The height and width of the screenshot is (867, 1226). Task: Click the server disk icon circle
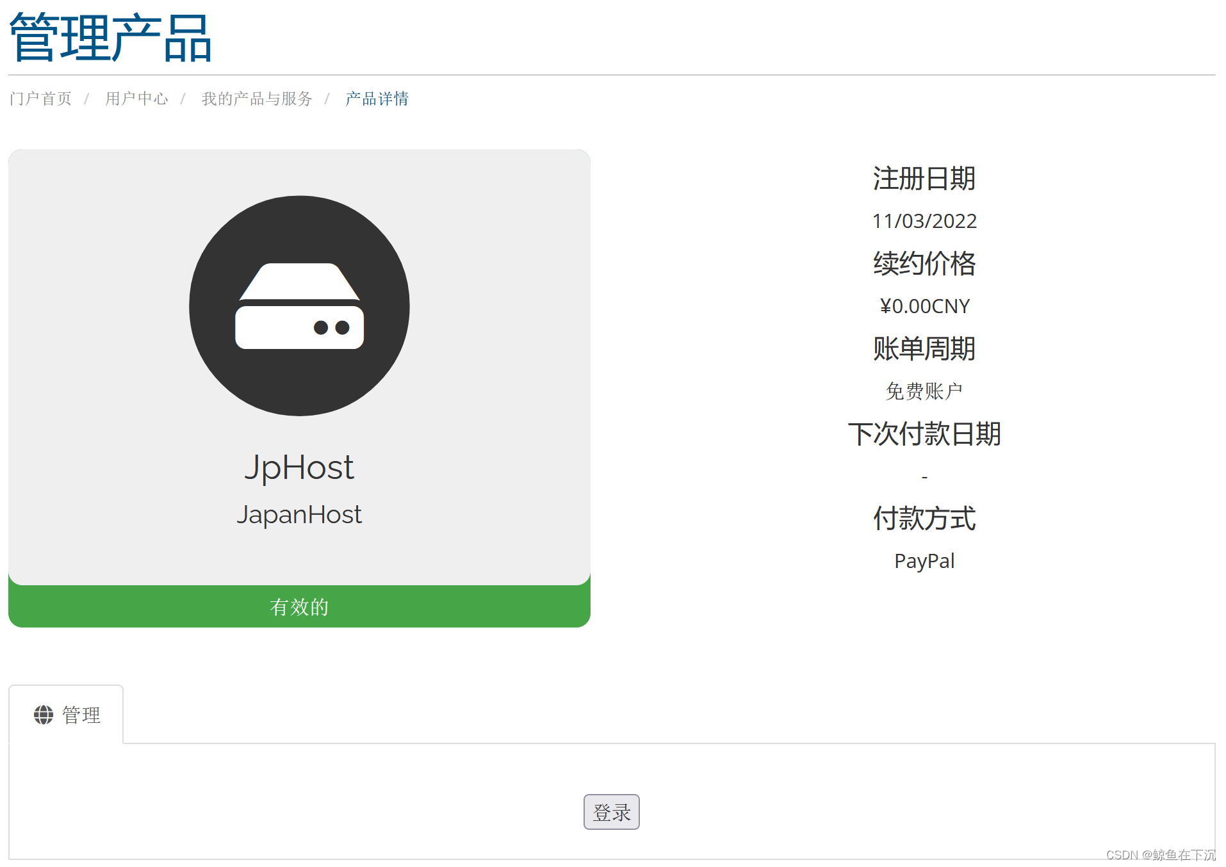pos(299,305)
